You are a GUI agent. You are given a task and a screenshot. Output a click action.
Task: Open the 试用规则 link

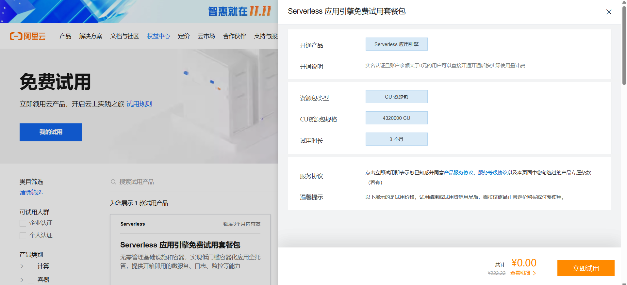(x=139, y=104)
